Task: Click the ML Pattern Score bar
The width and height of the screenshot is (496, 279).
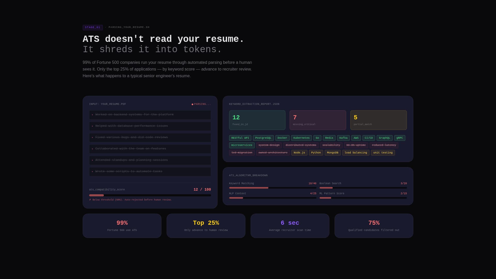Action: [363, 198]
